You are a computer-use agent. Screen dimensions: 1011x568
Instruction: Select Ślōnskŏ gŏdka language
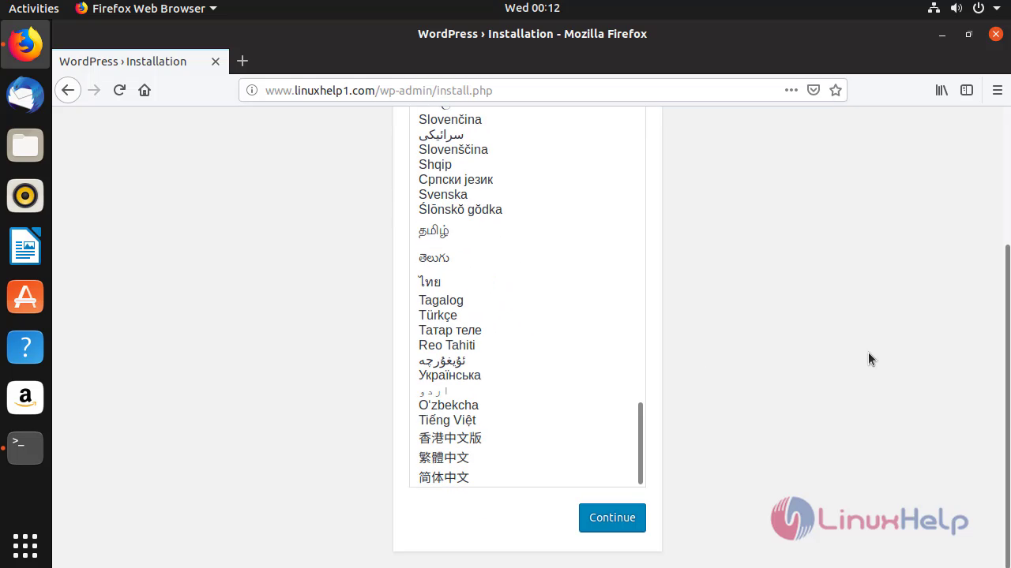[x=460, y=209]
